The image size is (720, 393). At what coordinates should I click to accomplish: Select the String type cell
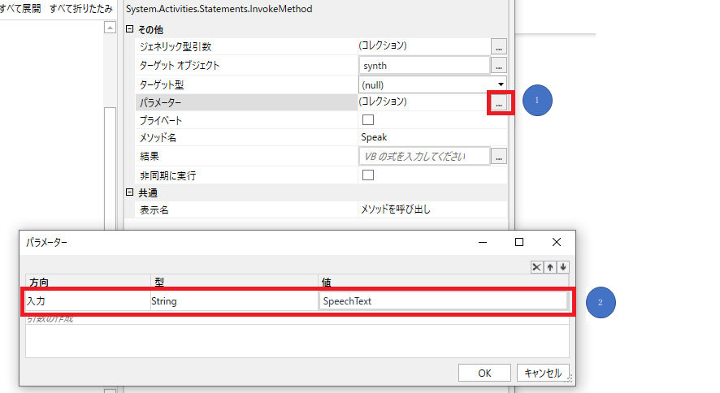pyautogui.click(x=234, y=301)
